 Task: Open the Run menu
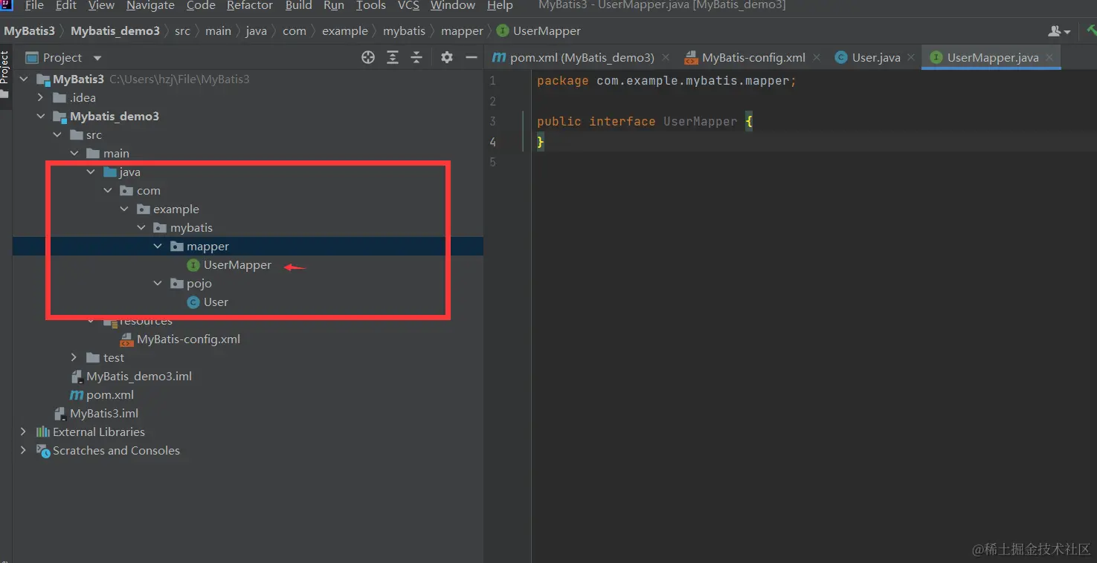click(334, 5)
